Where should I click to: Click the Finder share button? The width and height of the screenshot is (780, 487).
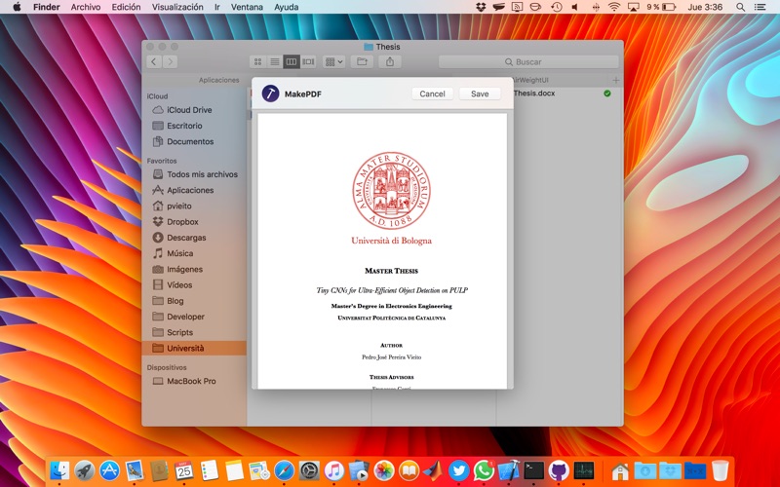pyautogui.click(x=390, y=61)
